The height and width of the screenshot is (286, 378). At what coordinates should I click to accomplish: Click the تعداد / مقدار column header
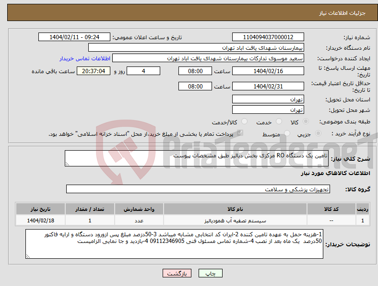90,209
